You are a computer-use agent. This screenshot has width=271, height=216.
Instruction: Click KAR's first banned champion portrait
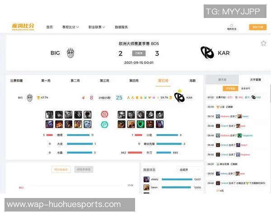click(x=121, y=115)
